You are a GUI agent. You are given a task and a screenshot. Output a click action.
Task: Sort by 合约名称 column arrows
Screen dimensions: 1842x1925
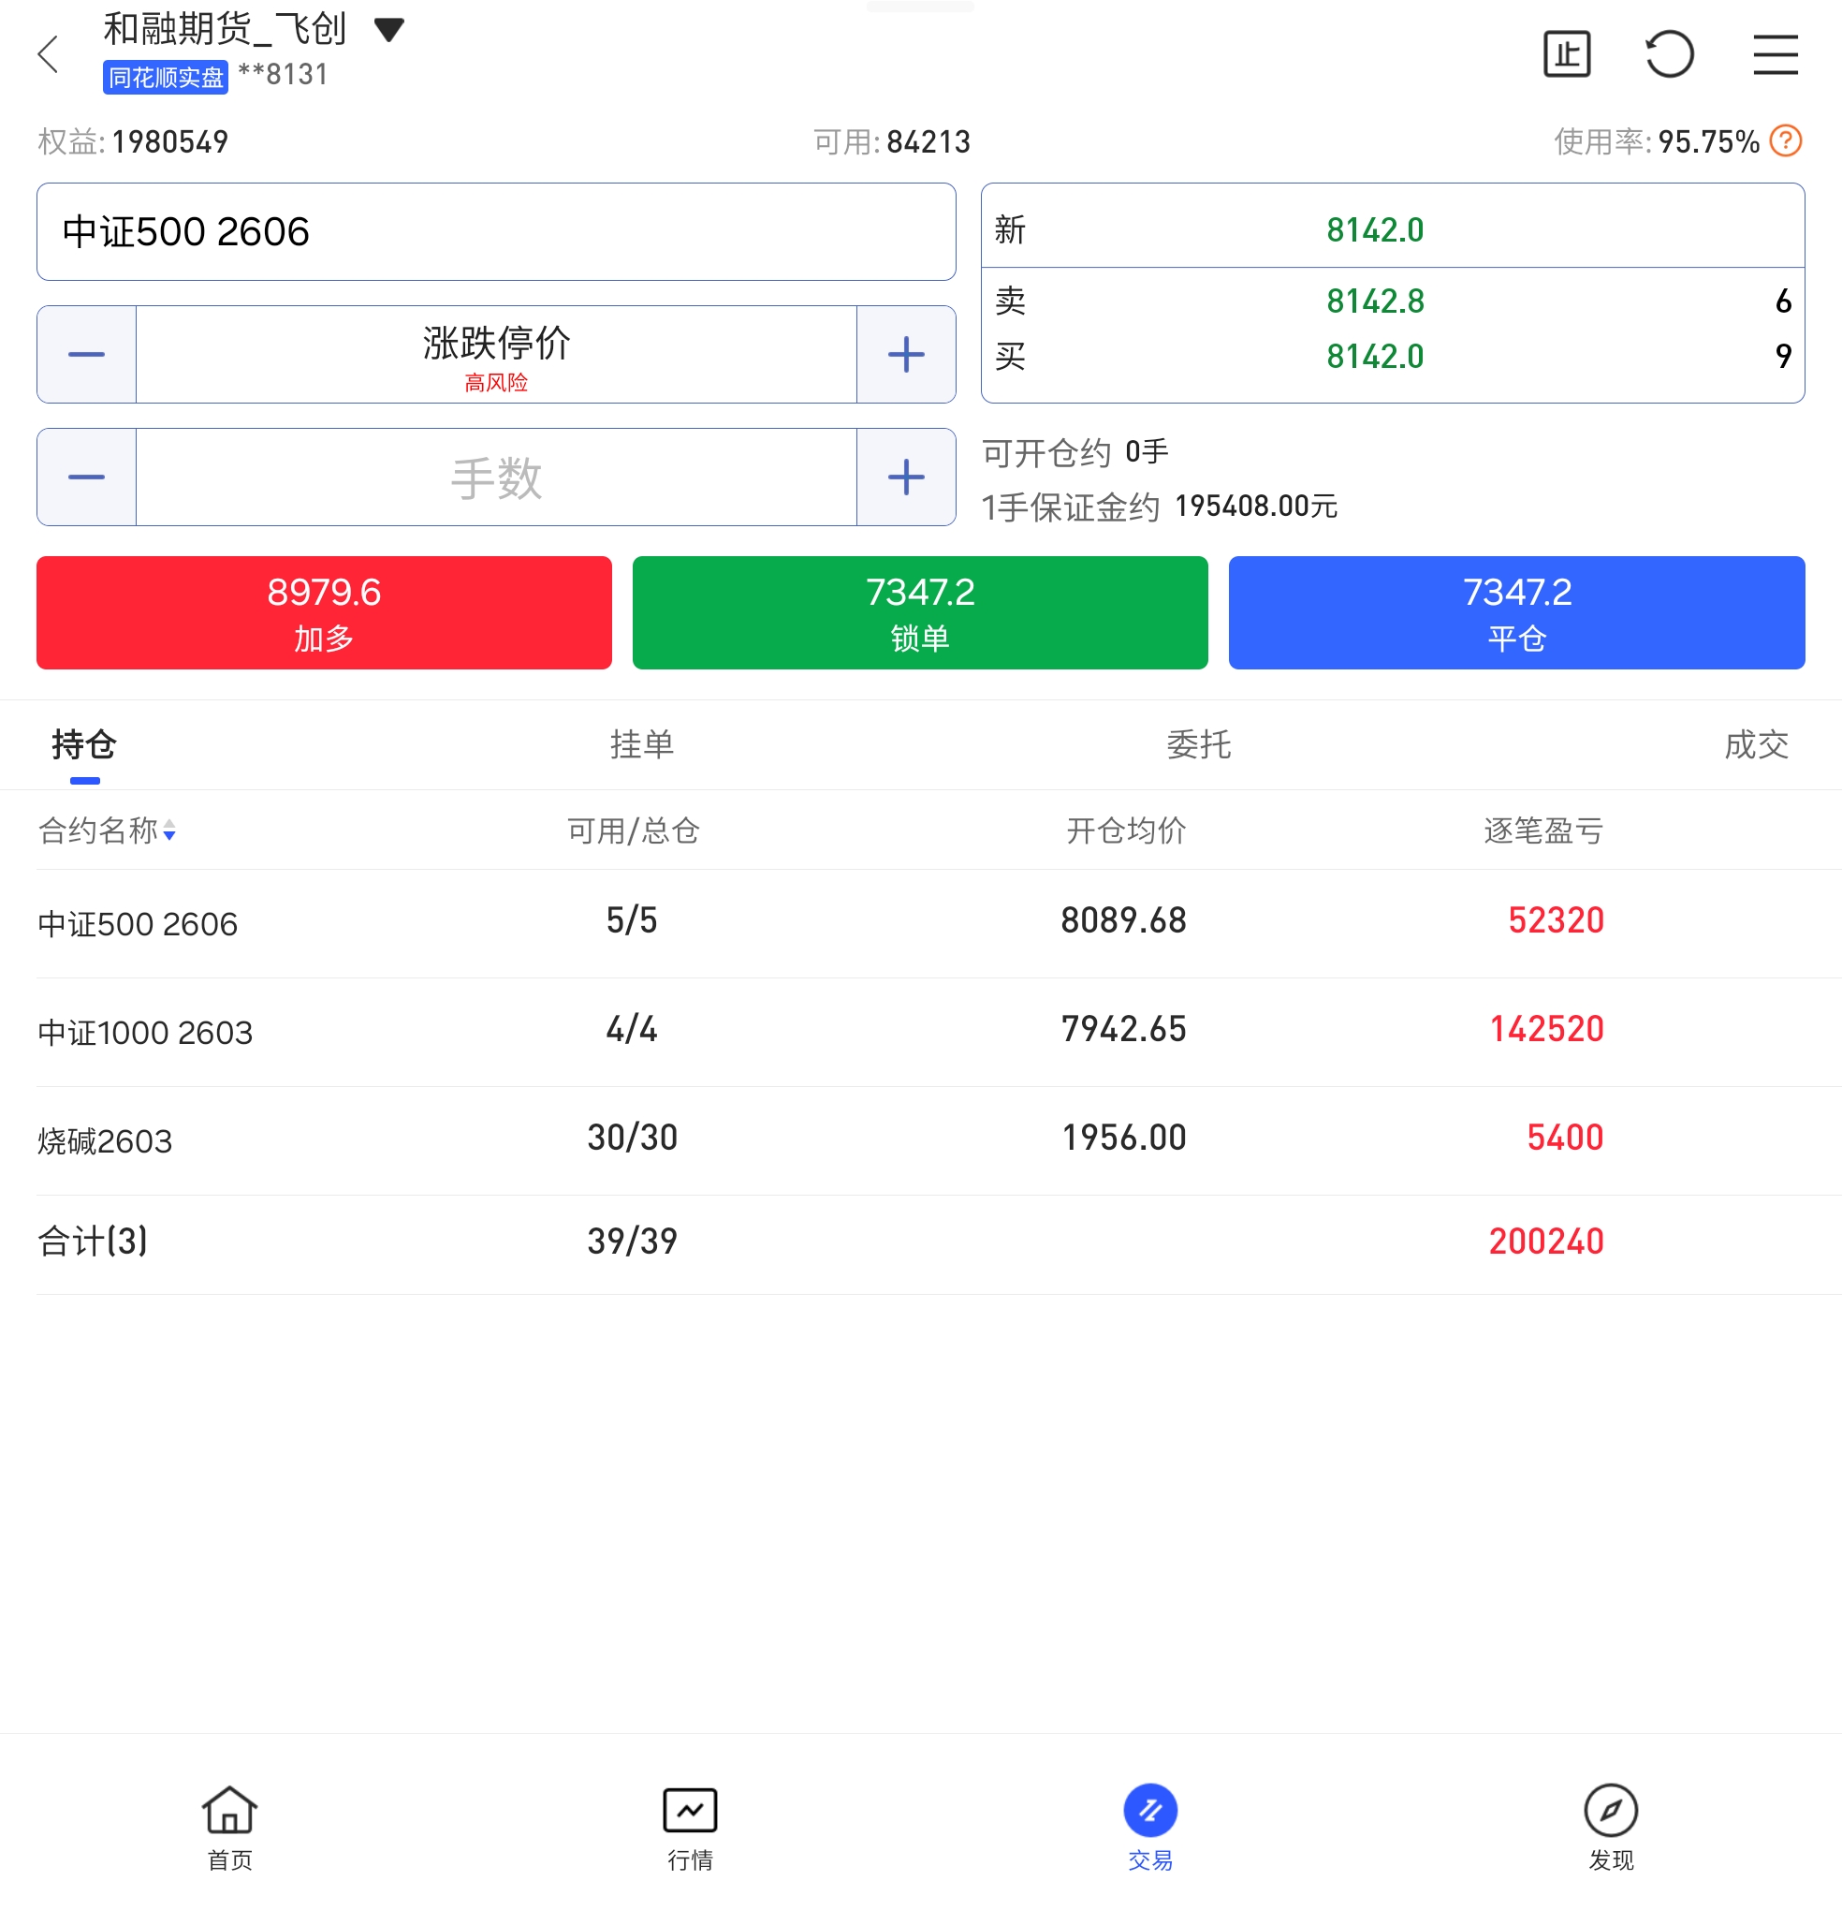pos(168,830)
